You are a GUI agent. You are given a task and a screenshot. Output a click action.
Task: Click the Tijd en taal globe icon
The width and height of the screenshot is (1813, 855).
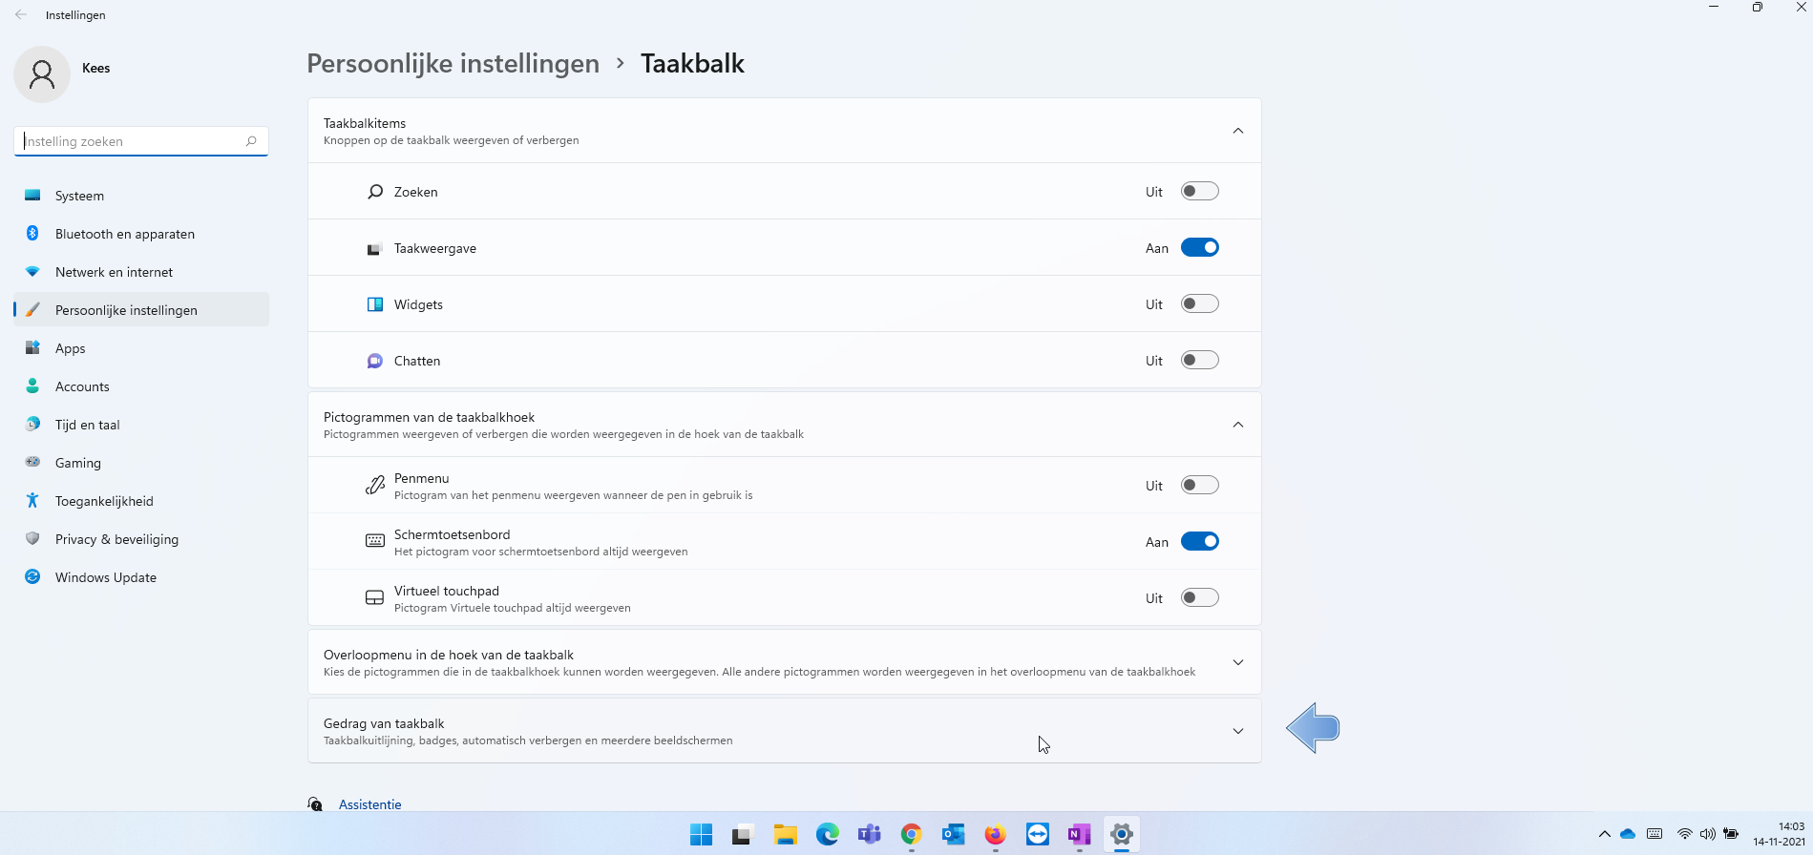click(32, 425)
